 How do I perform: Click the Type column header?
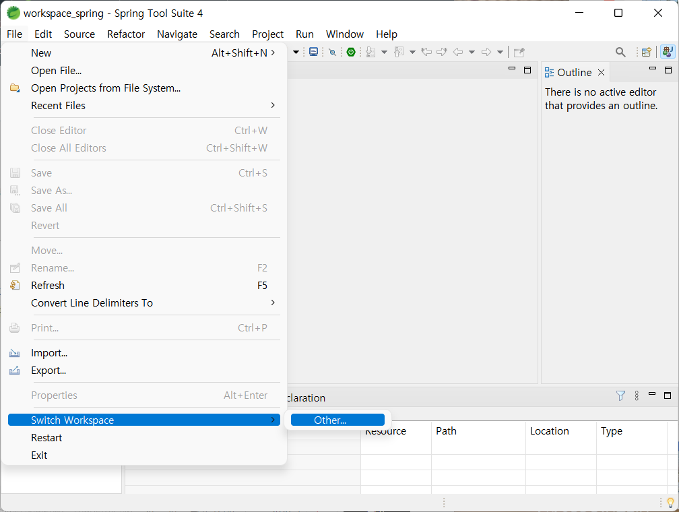[632, 431]
